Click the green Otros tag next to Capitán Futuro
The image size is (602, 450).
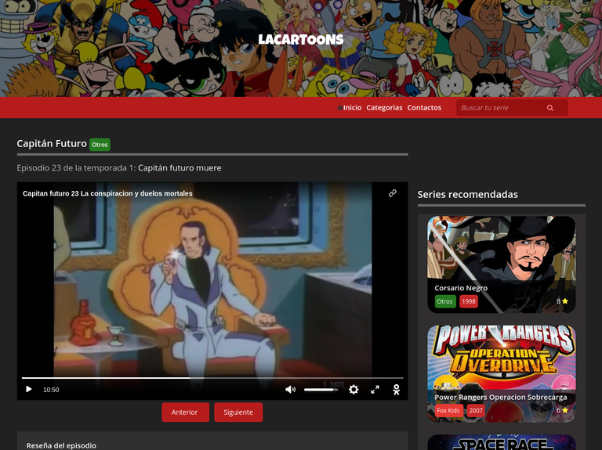click(100, 145)
